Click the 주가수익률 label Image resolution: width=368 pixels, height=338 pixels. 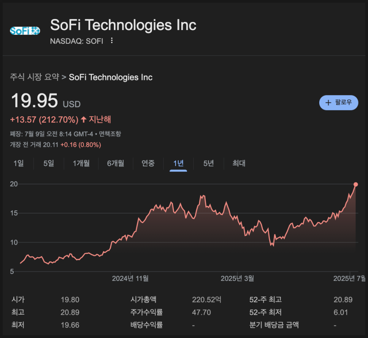[x=146, y=312]
